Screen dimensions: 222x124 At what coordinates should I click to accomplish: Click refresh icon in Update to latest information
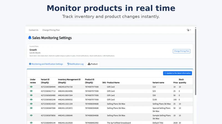165,73
